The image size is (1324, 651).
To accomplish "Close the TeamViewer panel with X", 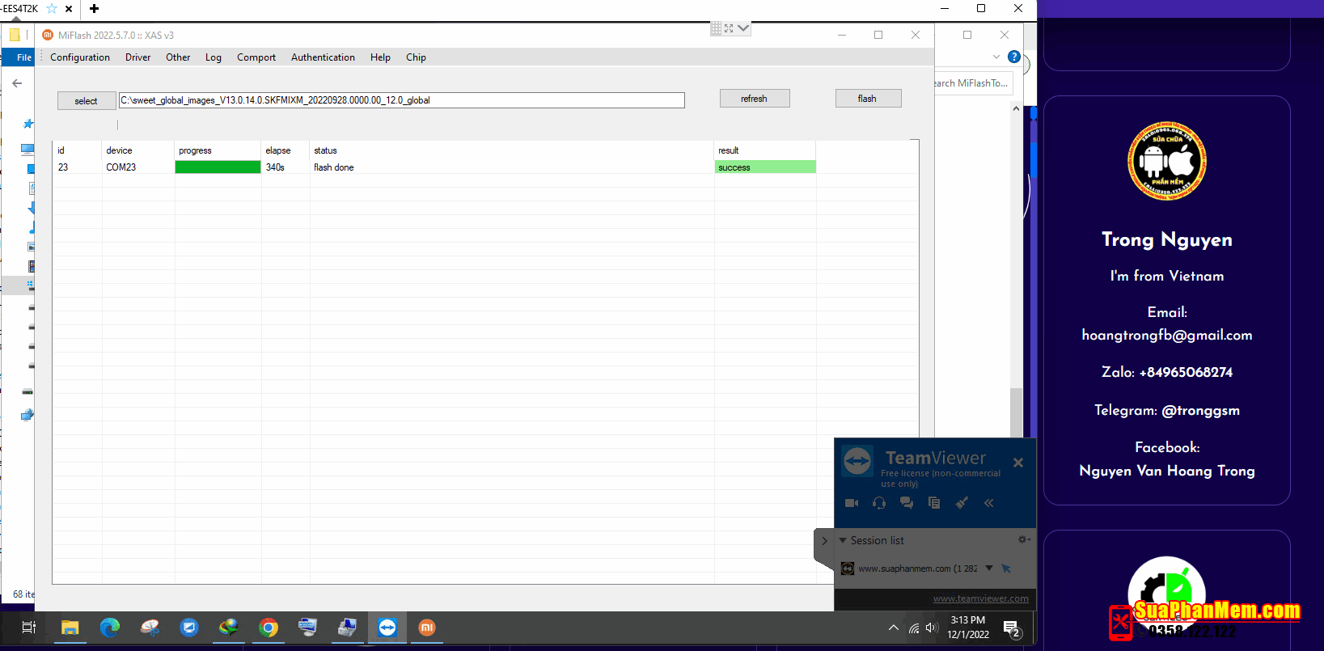I will [x=1018, y=463].
